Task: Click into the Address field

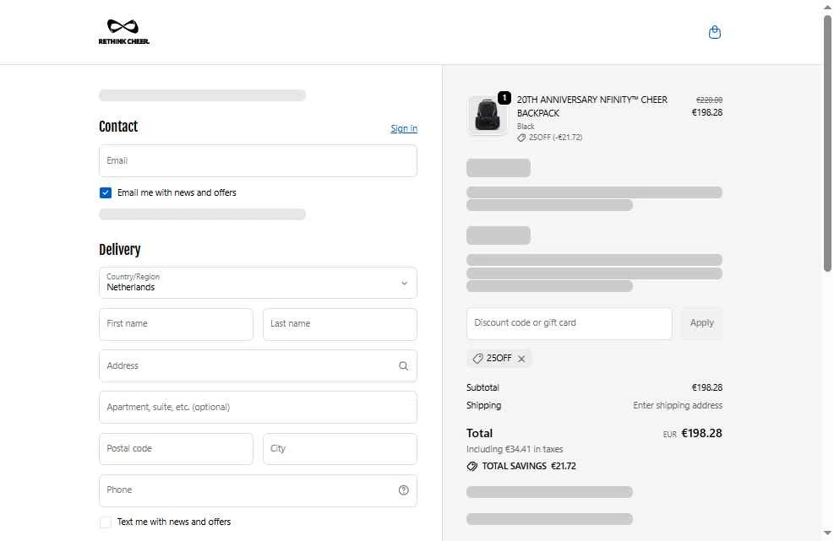Action: point(258,365)
